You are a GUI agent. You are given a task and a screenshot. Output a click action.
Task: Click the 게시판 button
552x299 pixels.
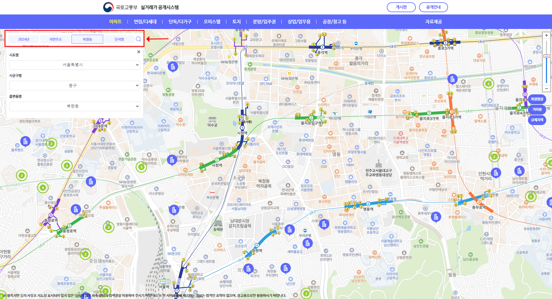tap(401, 7)
